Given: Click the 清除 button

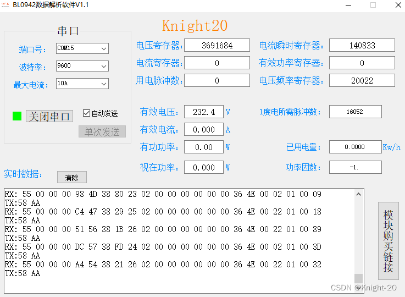Looking at the screenshot, I should (x=72, y=177).
